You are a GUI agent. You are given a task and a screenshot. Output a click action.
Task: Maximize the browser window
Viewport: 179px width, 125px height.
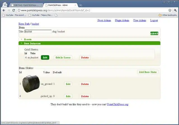169,2
